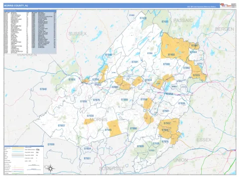Click ZIP code 07876 label

[x=97, y=100]
